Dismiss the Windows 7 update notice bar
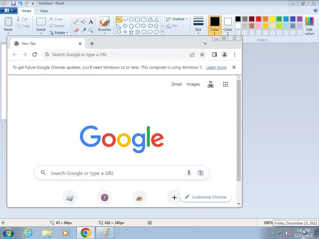319x239 pixels. coord(234,67)
